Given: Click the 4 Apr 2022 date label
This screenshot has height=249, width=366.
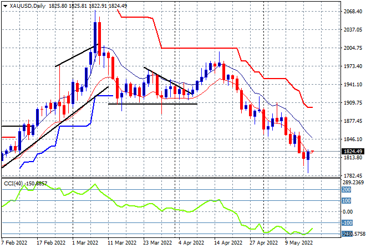Looking at the screenshot, I should (191, 243).
